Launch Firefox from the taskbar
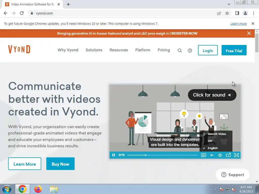Screen dimensions: 259x194 tap(38, 189)
